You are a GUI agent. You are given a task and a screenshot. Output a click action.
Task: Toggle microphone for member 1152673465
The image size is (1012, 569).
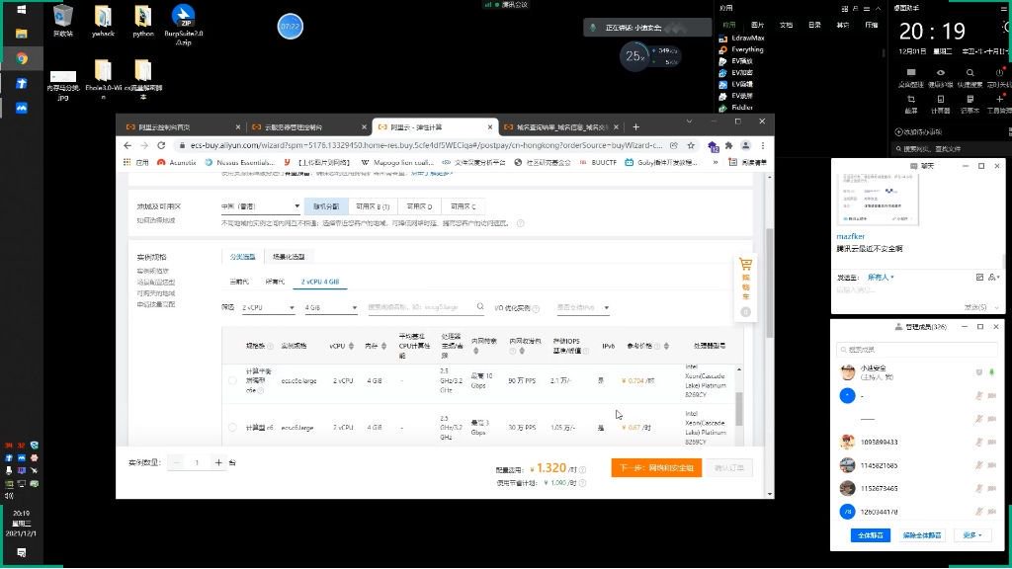click(979, 488)
